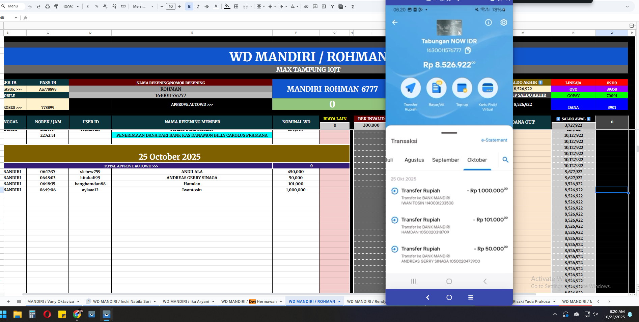The height and width of the screenshot is (322, 639).
Task: Select the user ID cell aylaaa12
Action: [90, 190]
